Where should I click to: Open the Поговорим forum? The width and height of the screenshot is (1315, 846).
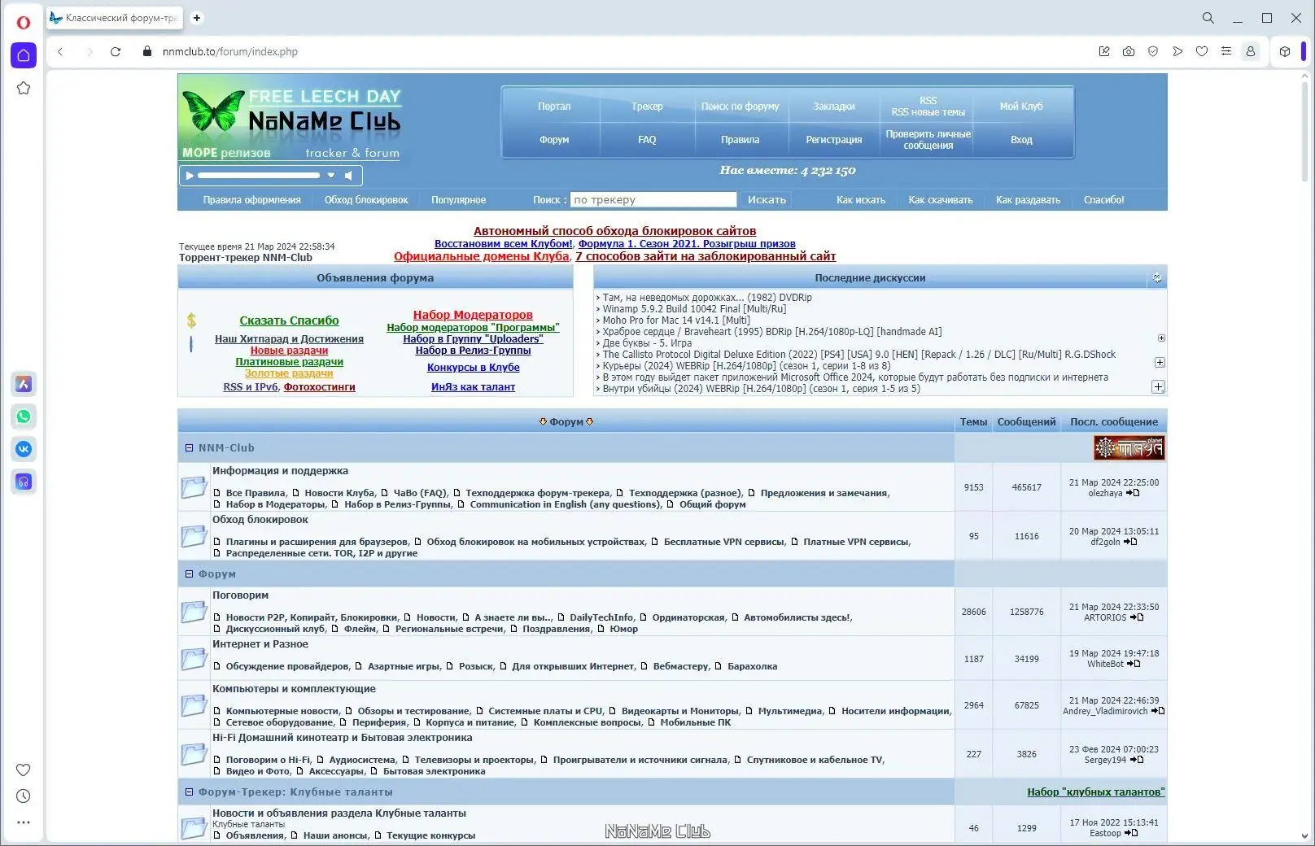coord(240,595)
